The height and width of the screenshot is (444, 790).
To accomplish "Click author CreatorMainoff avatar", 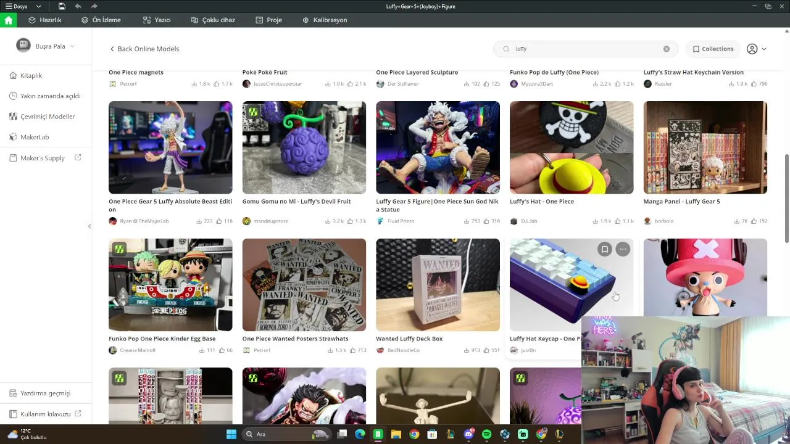I will (113, 350).
